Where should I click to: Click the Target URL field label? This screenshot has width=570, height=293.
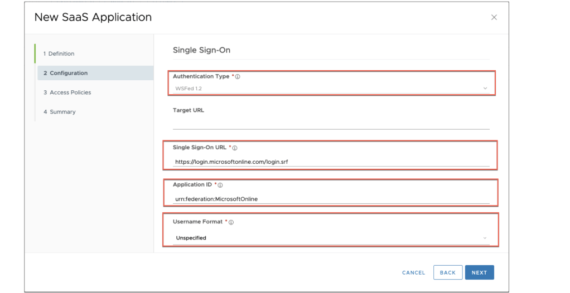pos(189,110)
